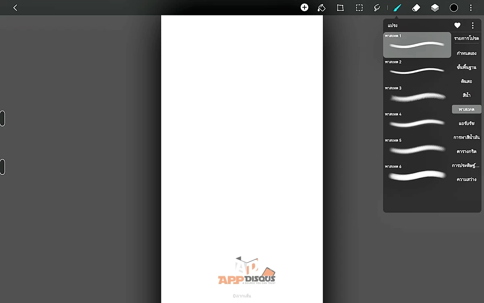Open the layers panel
Viewport: 484px width, 303px height.
point(435,8)
